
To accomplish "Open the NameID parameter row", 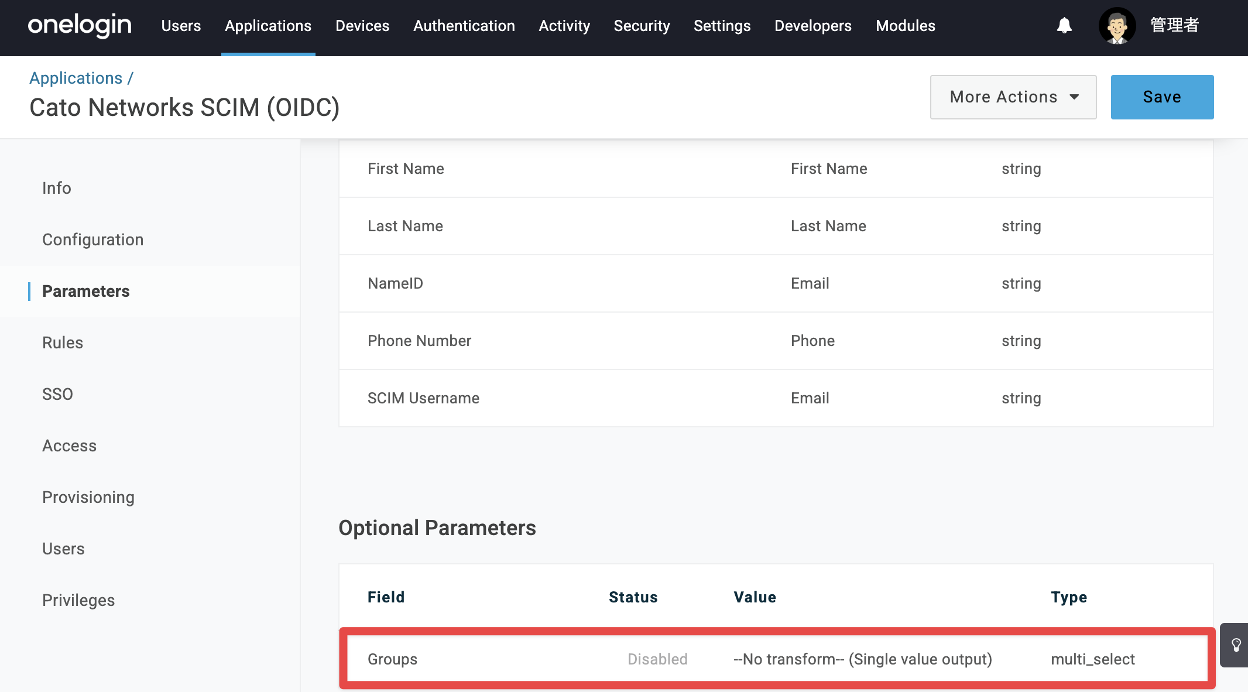I will (776, 283).
